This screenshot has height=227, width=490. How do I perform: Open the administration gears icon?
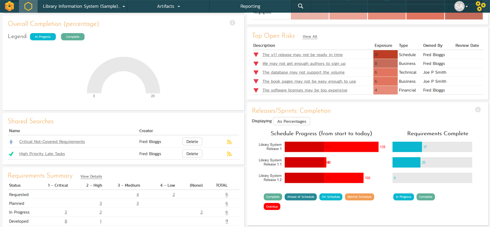pos(481,6)
